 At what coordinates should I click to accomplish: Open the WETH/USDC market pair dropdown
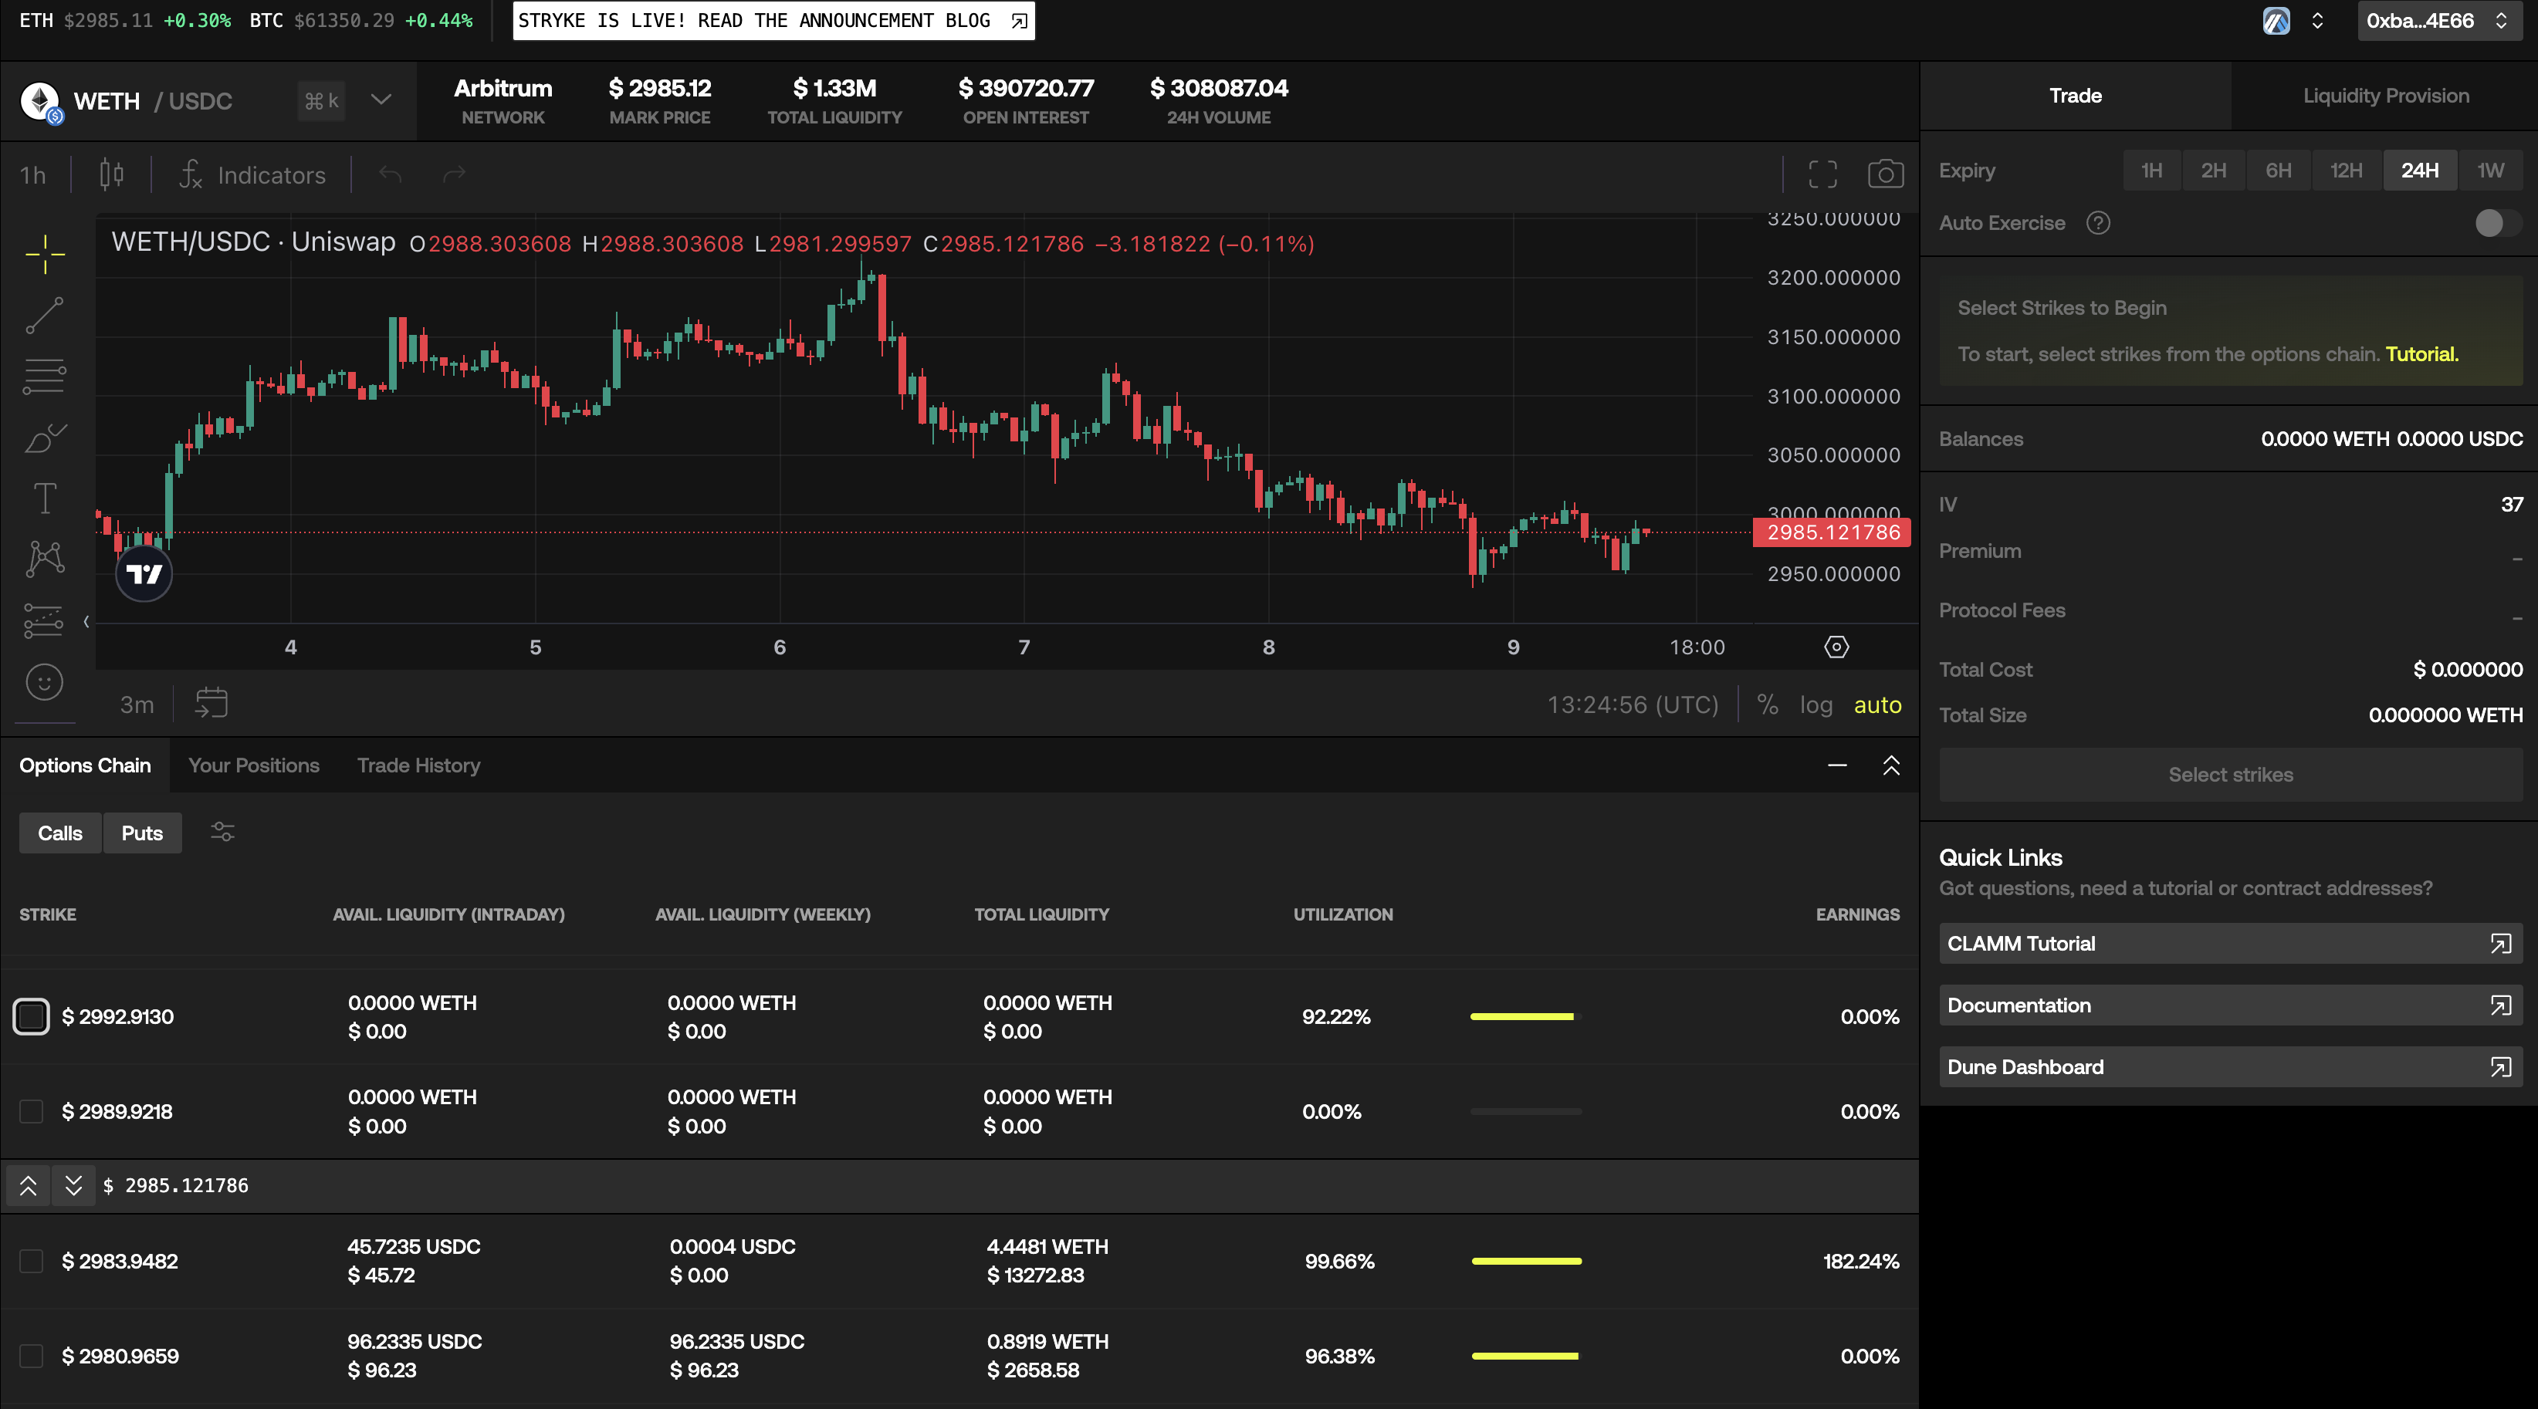click(381, 100)
